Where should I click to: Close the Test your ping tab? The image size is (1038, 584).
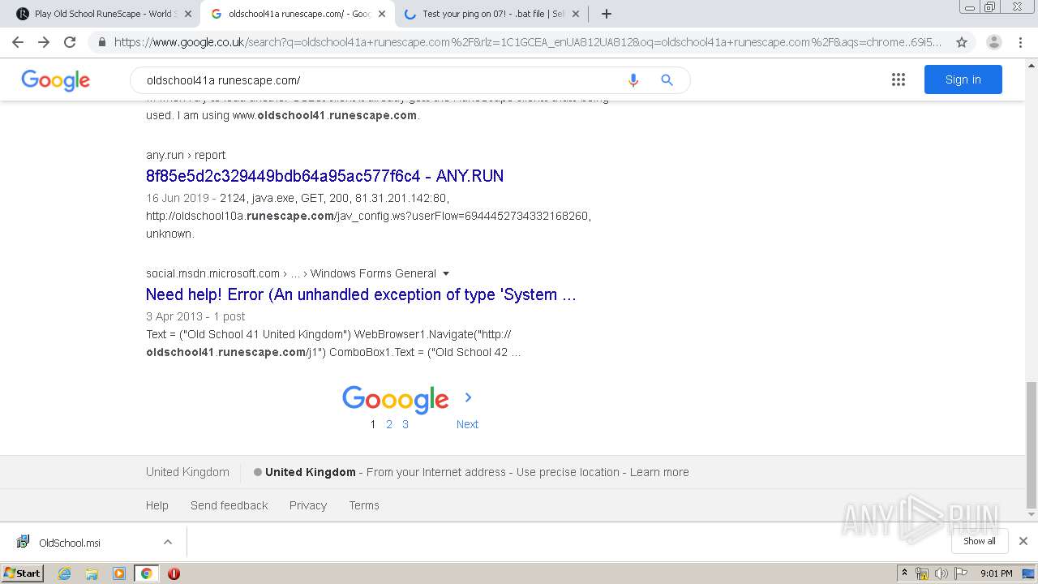tap(575, 14)
